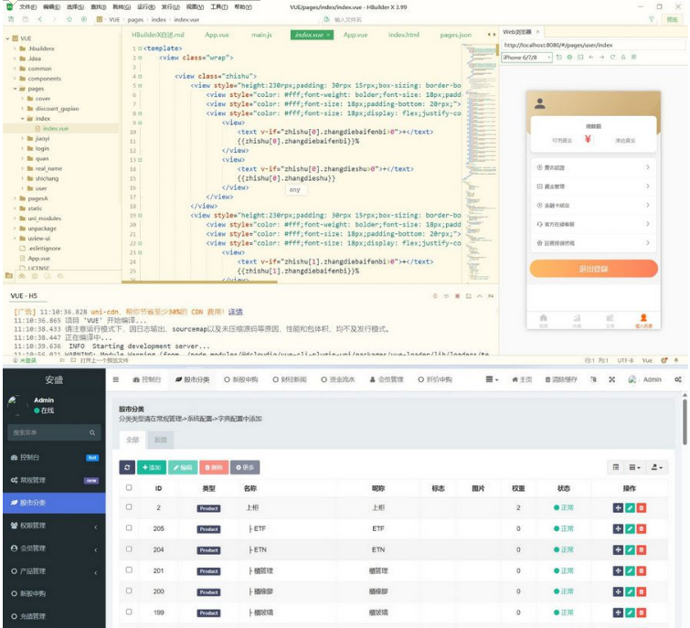Click the green 添加 add button
This screenshot has width=690, height=628.
[152, 467]
